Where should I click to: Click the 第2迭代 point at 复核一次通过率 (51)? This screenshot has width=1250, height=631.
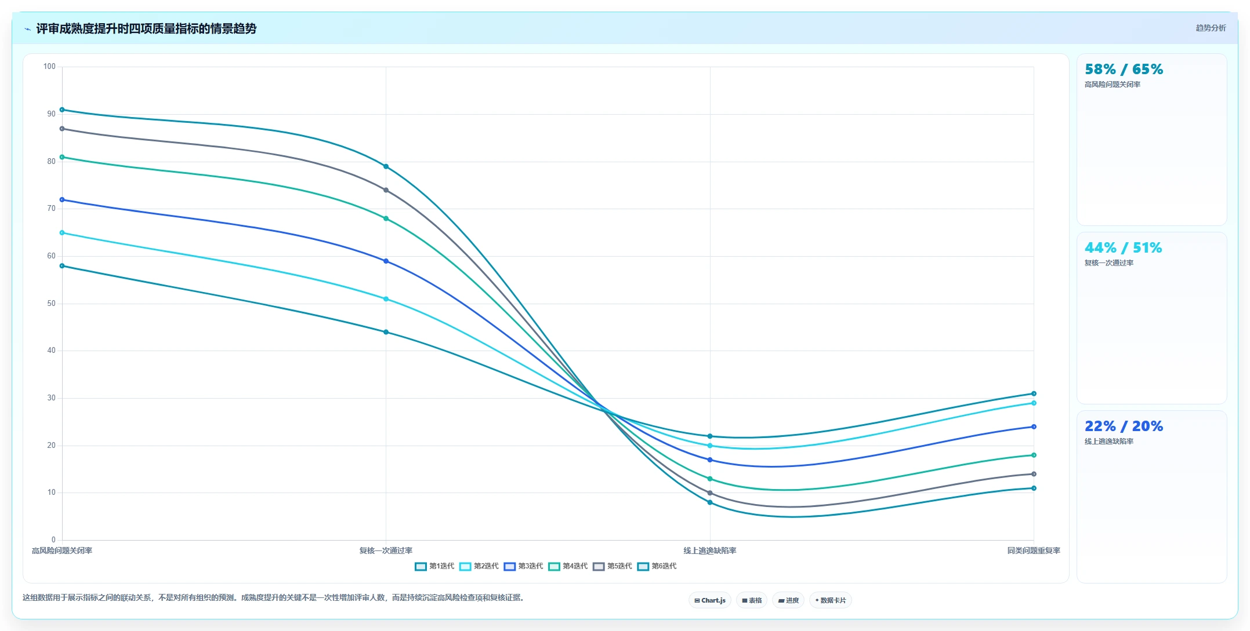pyautogui.click(x=386, y=299)
